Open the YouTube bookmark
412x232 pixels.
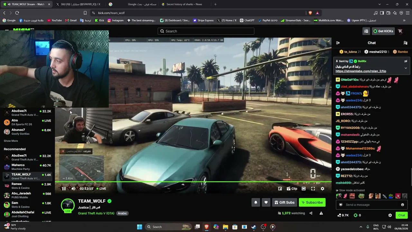[54, 20]
